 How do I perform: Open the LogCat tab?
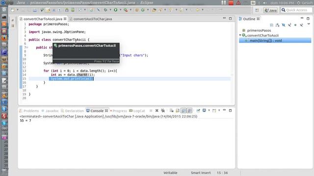pyautogui.click(x=137, y=111)
